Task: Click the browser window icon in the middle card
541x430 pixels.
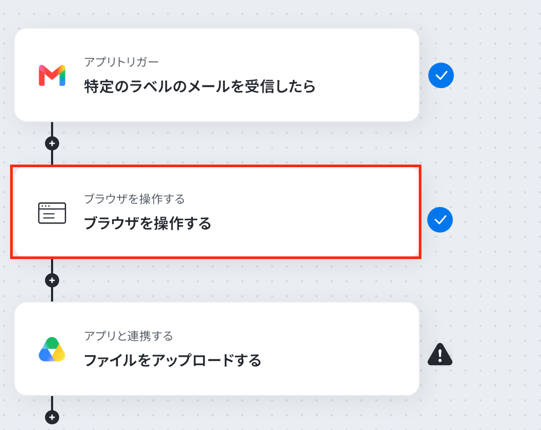Action: (x=52, y=213)
